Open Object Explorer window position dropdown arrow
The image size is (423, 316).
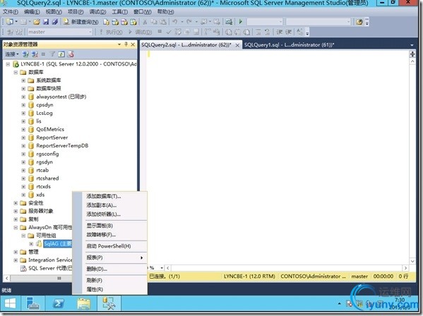(119, 44)
